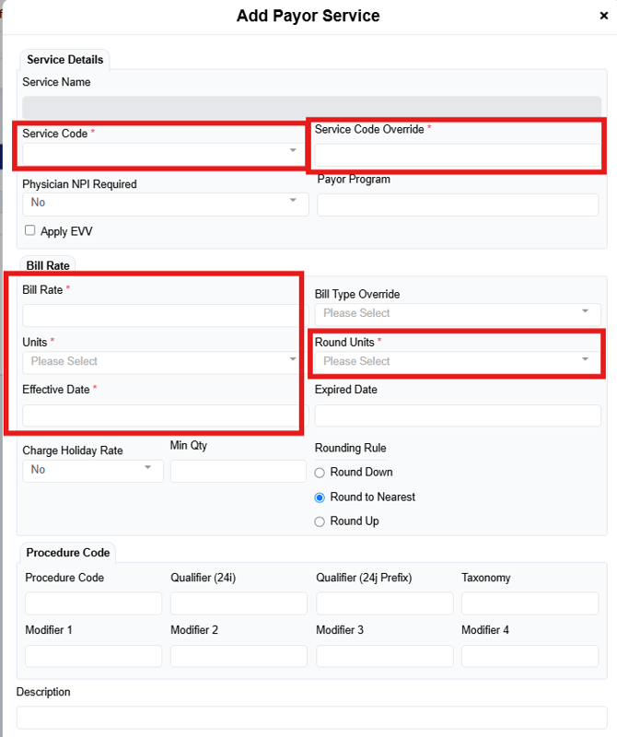The height and width of the screenshot is (737, 617).
Task: Choose the Round to Nearest radio button
Action: (320, 497)
